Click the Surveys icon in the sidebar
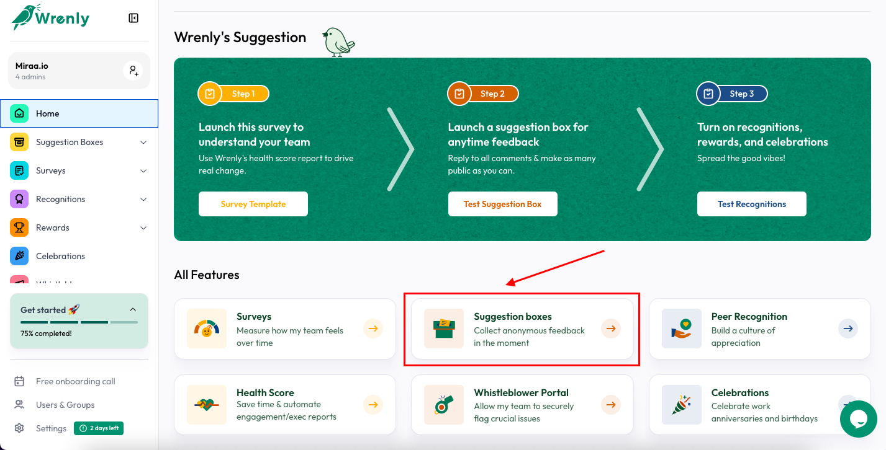This screenshot has width=886, height=450. [x=19, y=170]
